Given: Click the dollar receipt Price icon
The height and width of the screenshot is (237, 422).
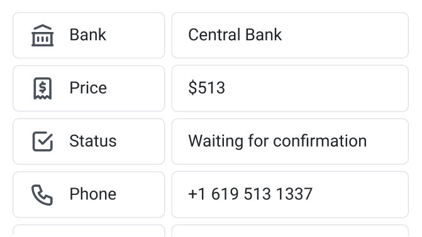Looking at the screenshot, I should coord(43,88).
